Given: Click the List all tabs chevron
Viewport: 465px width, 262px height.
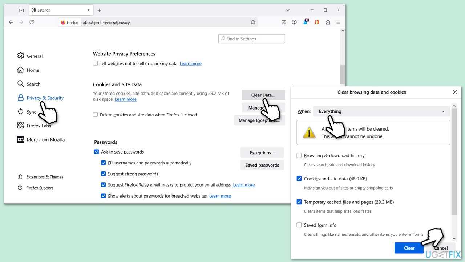Looking at the screenshot, I should 288,10.
